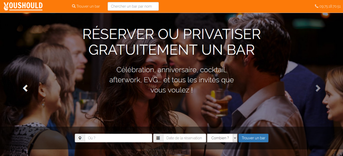Click the calendar icon beside date field
343x156 pixels.
pos(158,138)
